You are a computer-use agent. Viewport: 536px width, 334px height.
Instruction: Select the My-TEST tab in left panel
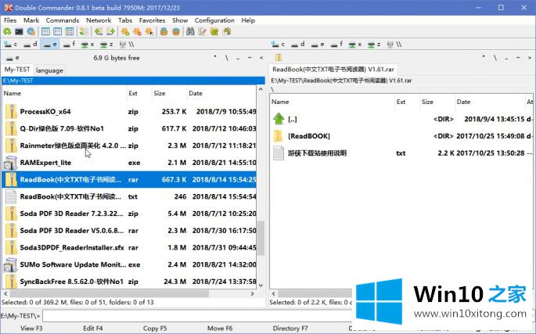click(x=17, y=70)
